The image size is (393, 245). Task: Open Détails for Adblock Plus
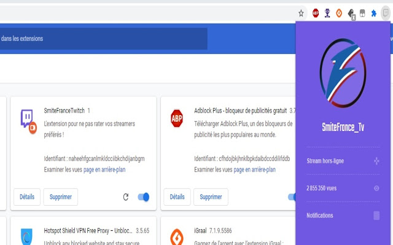point(177,197)
